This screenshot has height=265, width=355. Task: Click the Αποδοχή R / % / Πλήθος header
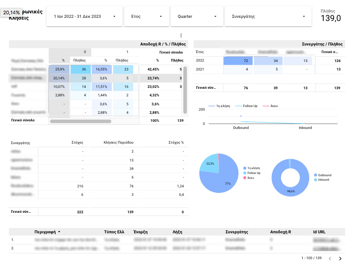pos(163,44)
